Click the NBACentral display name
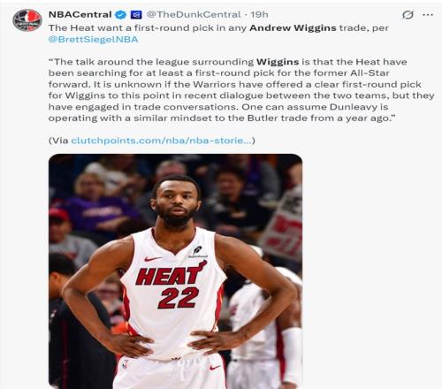This screenshot has width=442, height=389. (80, 14)
